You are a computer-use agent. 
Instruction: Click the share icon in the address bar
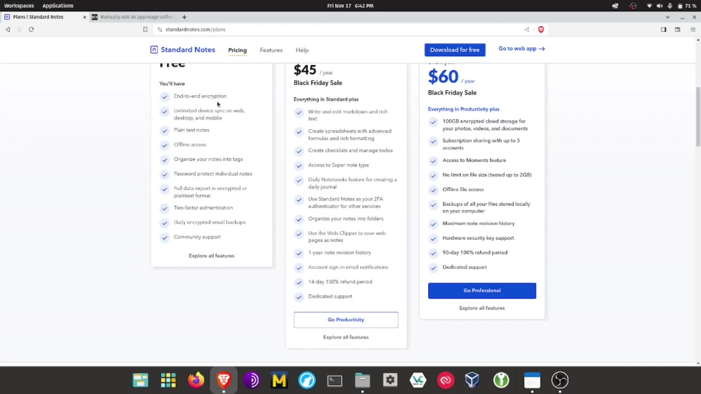[x=527, y=30]
